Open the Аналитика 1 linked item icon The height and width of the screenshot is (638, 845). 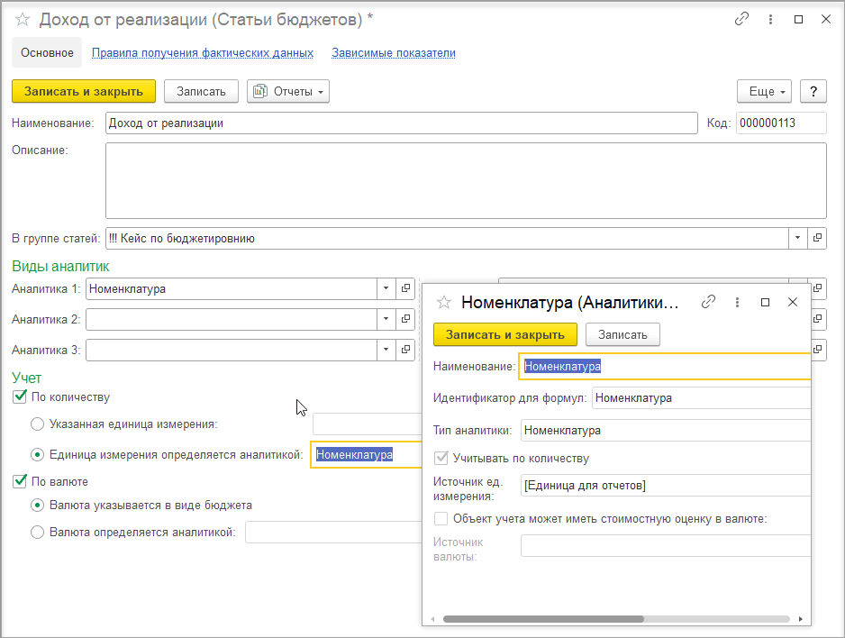405,289
